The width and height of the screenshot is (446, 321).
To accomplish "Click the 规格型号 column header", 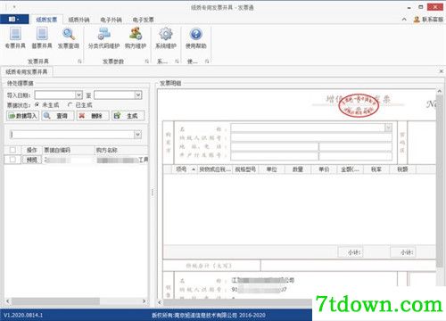I will (245, 169).
